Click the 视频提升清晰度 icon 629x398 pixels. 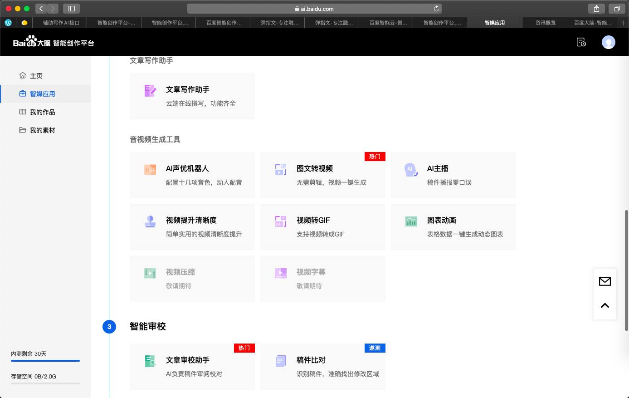150,221
